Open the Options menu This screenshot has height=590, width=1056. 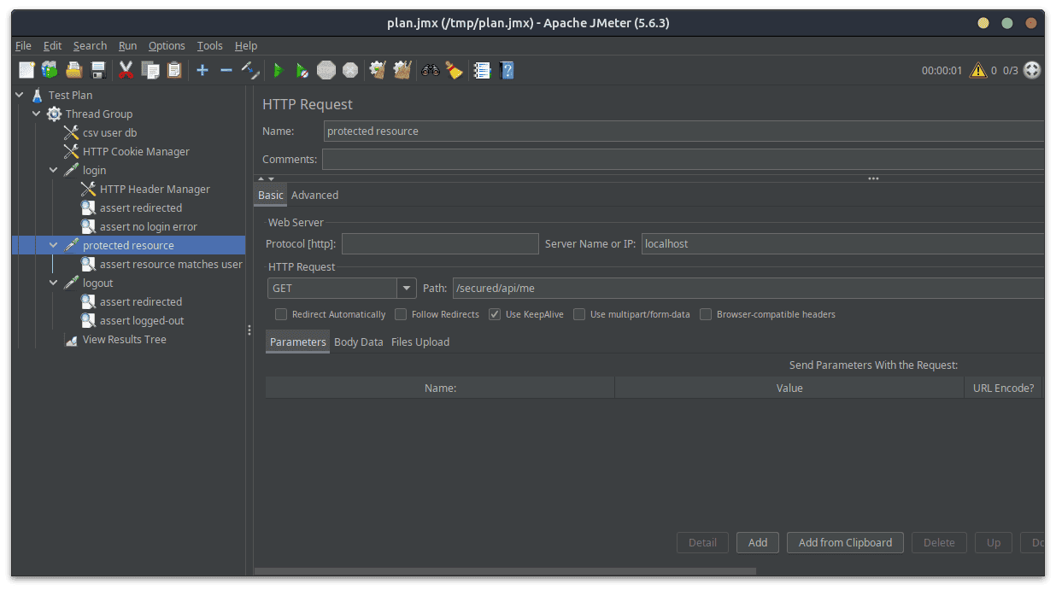coord(167,46)
